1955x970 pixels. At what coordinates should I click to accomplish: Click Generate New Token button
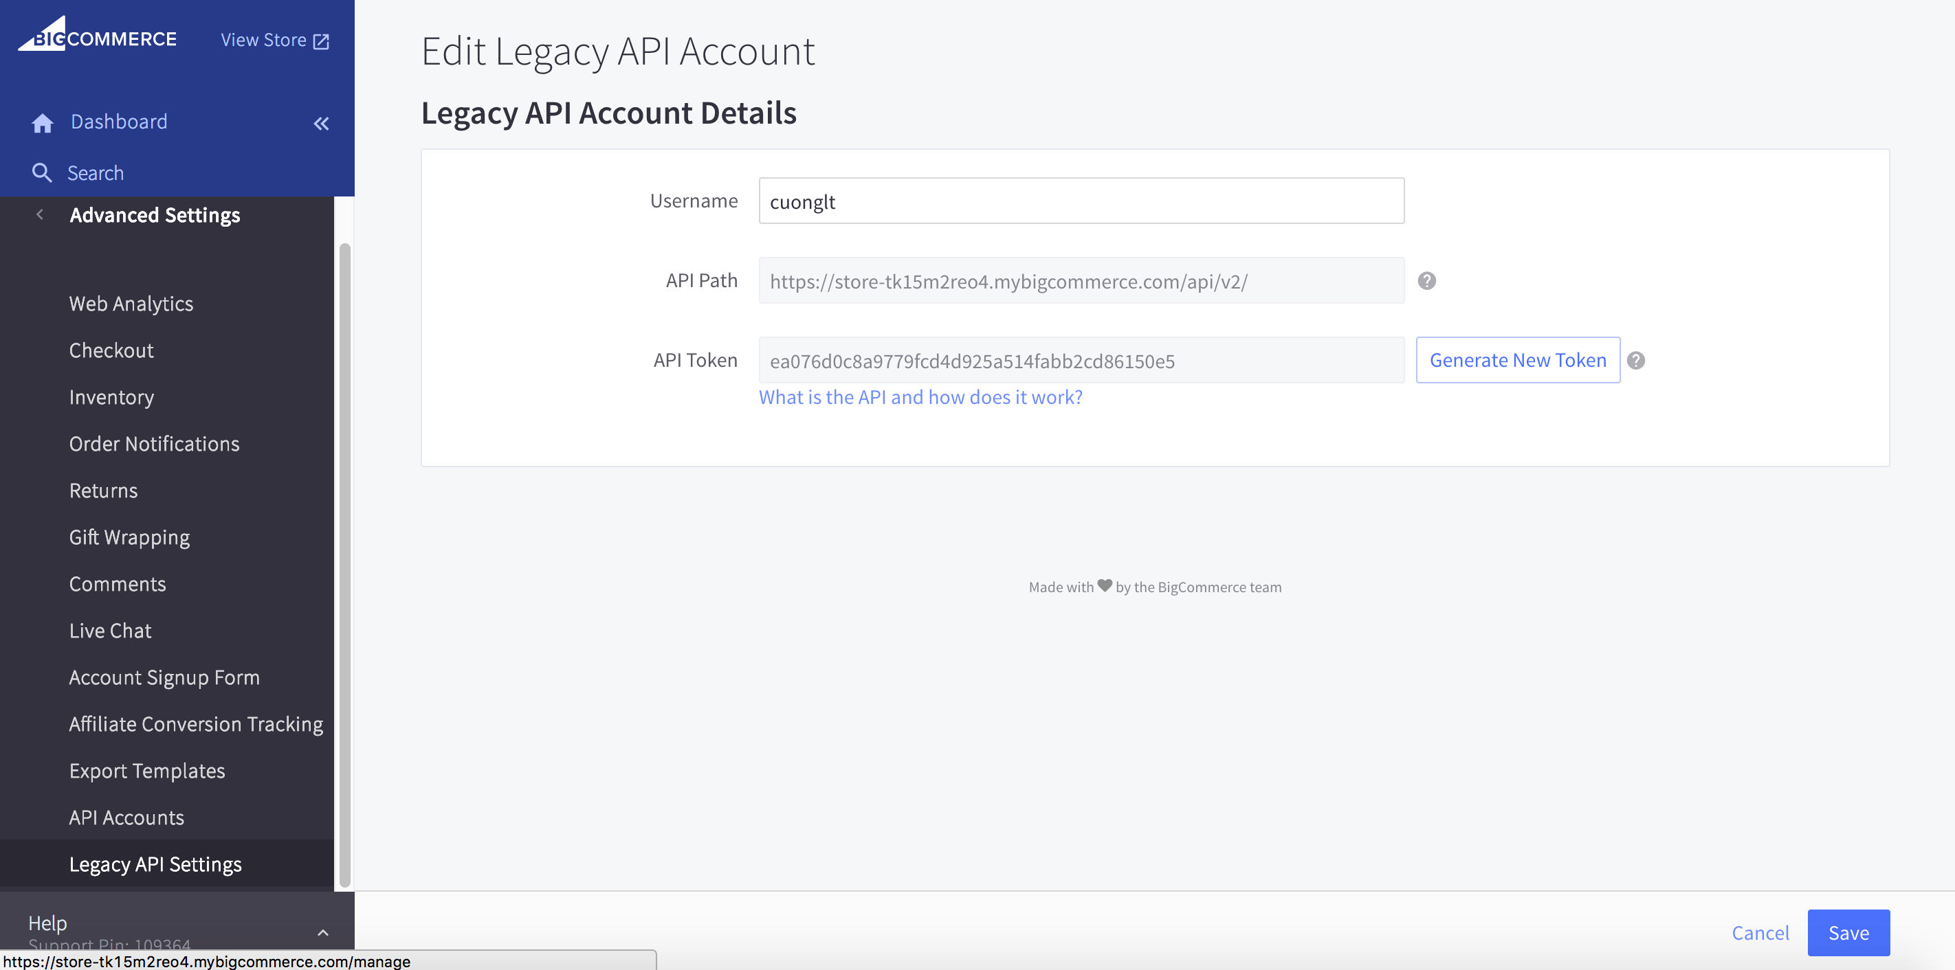[x=1518, y=360]
